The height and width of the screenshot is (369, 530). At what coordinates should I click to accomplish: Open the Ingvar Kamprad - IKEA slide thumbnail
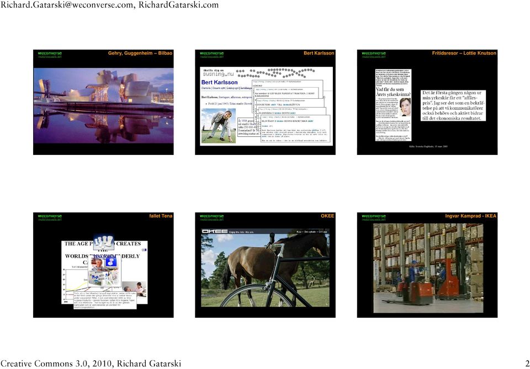click(427, 265)
